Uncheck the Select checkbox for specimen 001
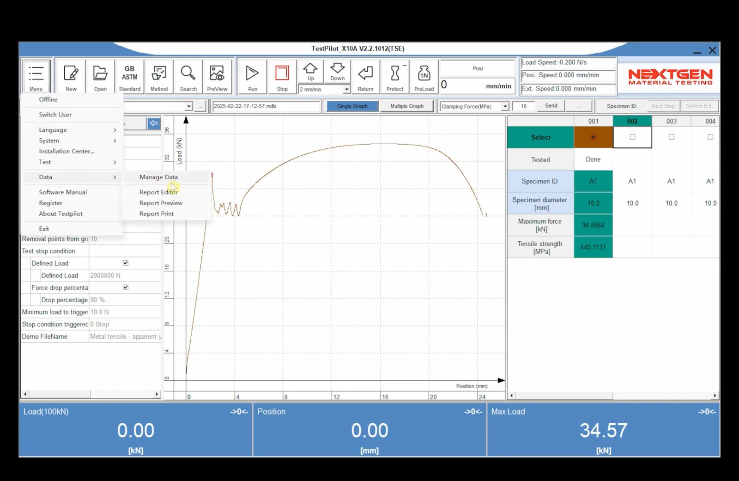Viewport: 739px width, 481px height. 594,137
